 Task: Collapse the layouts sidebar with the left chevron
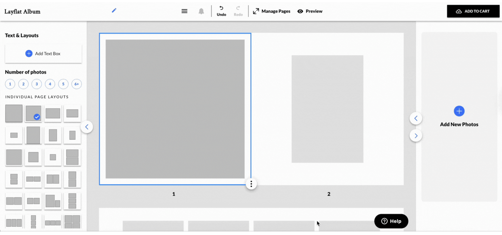(x=87, y=127)
